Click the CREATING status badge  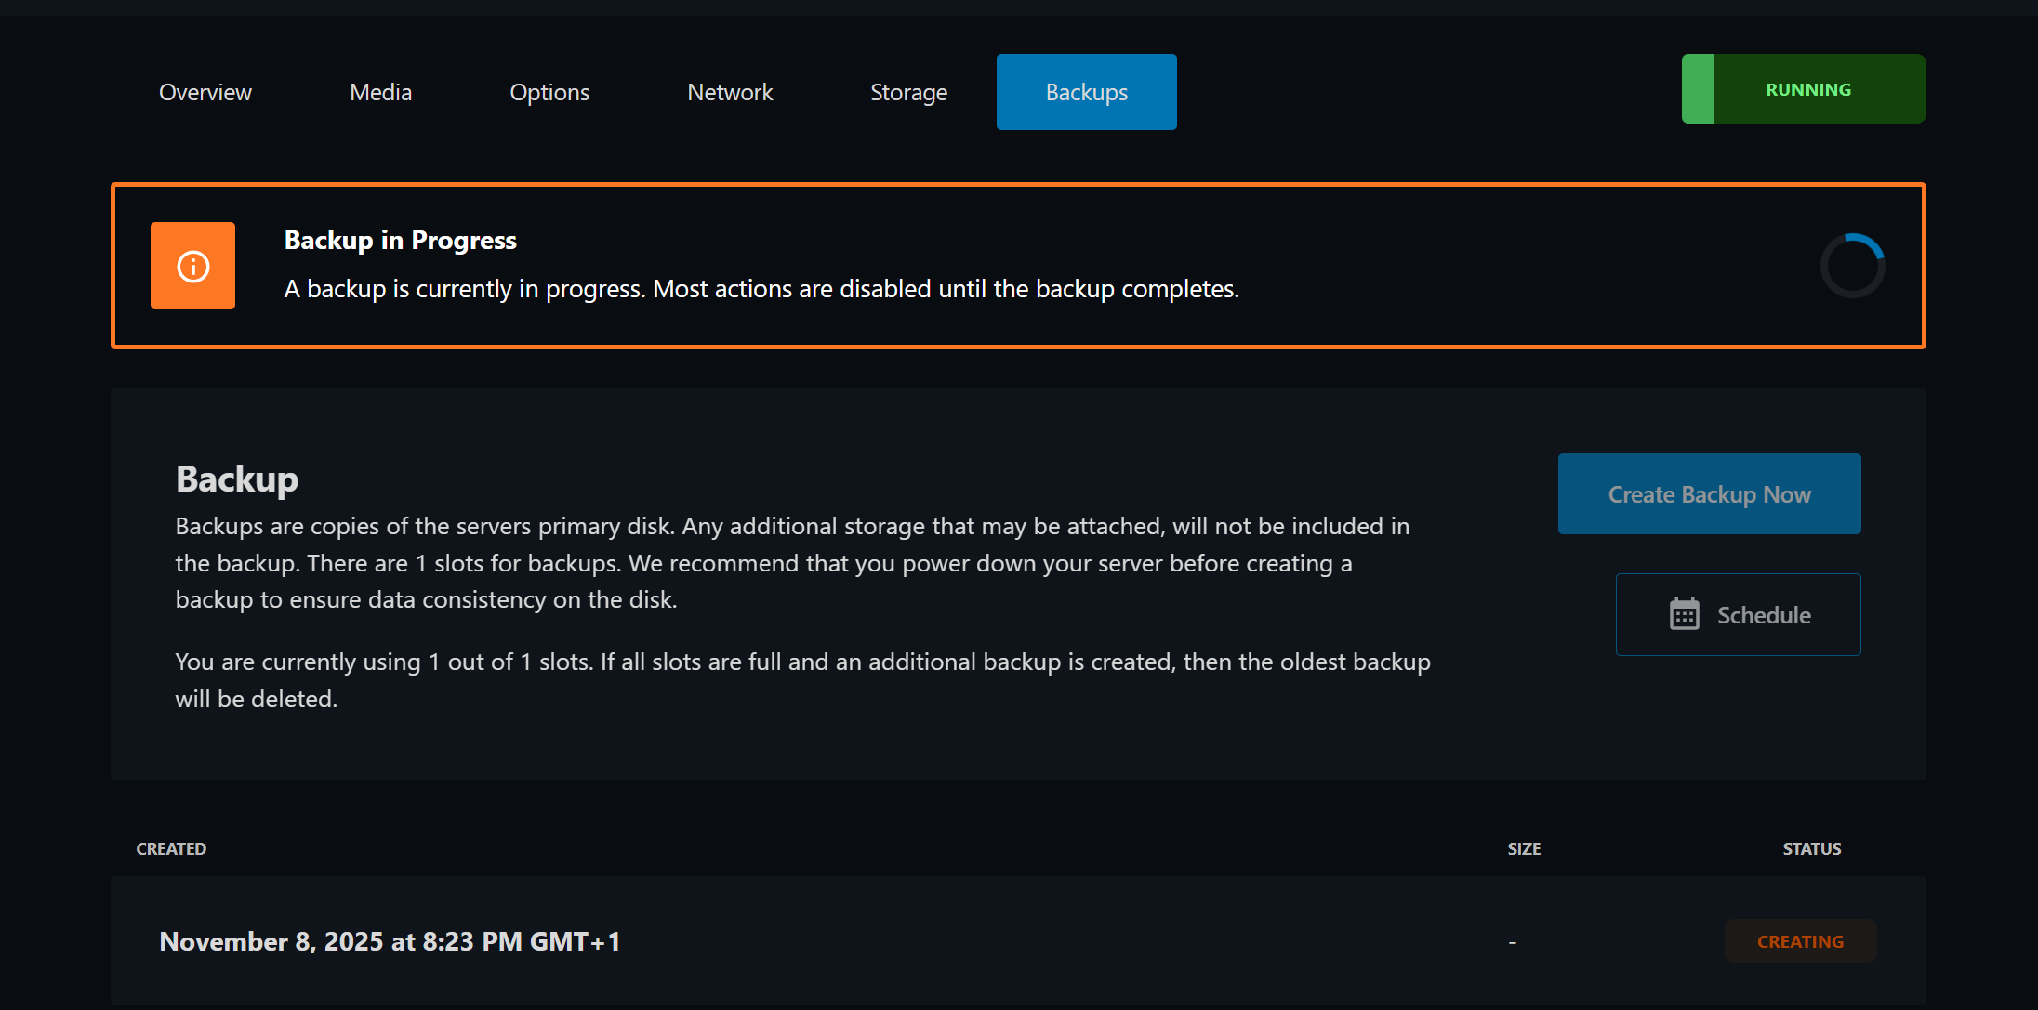pyautogui.click(x=1800, y=941)
